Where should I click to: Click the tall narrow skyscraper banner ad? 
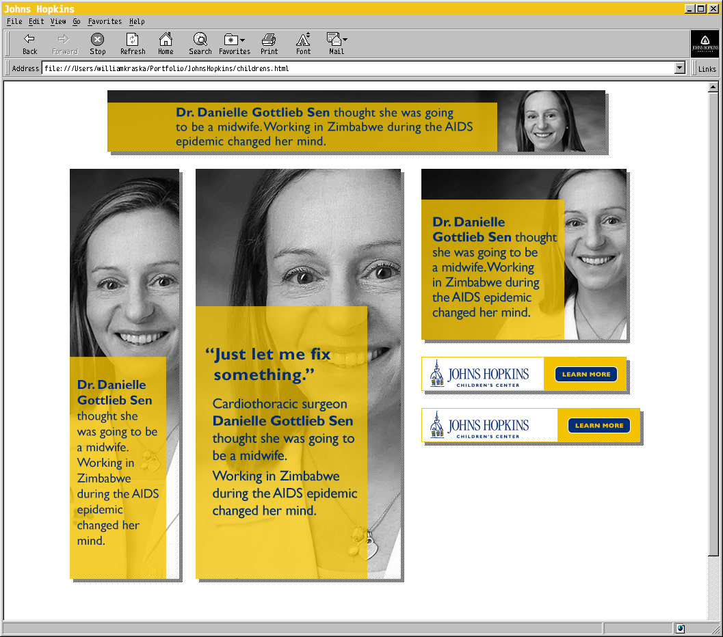pos(124,374)
